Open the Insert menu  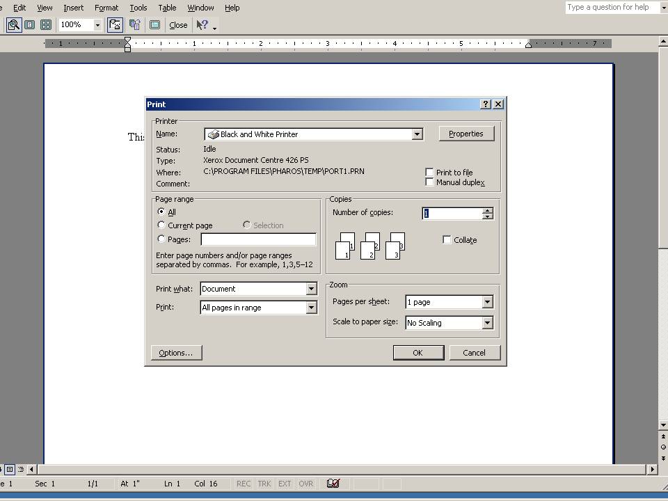(73, 8)
